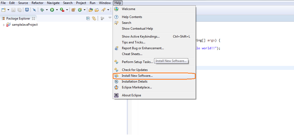
Task: Click the New Java Package icon
Action: 74,10
